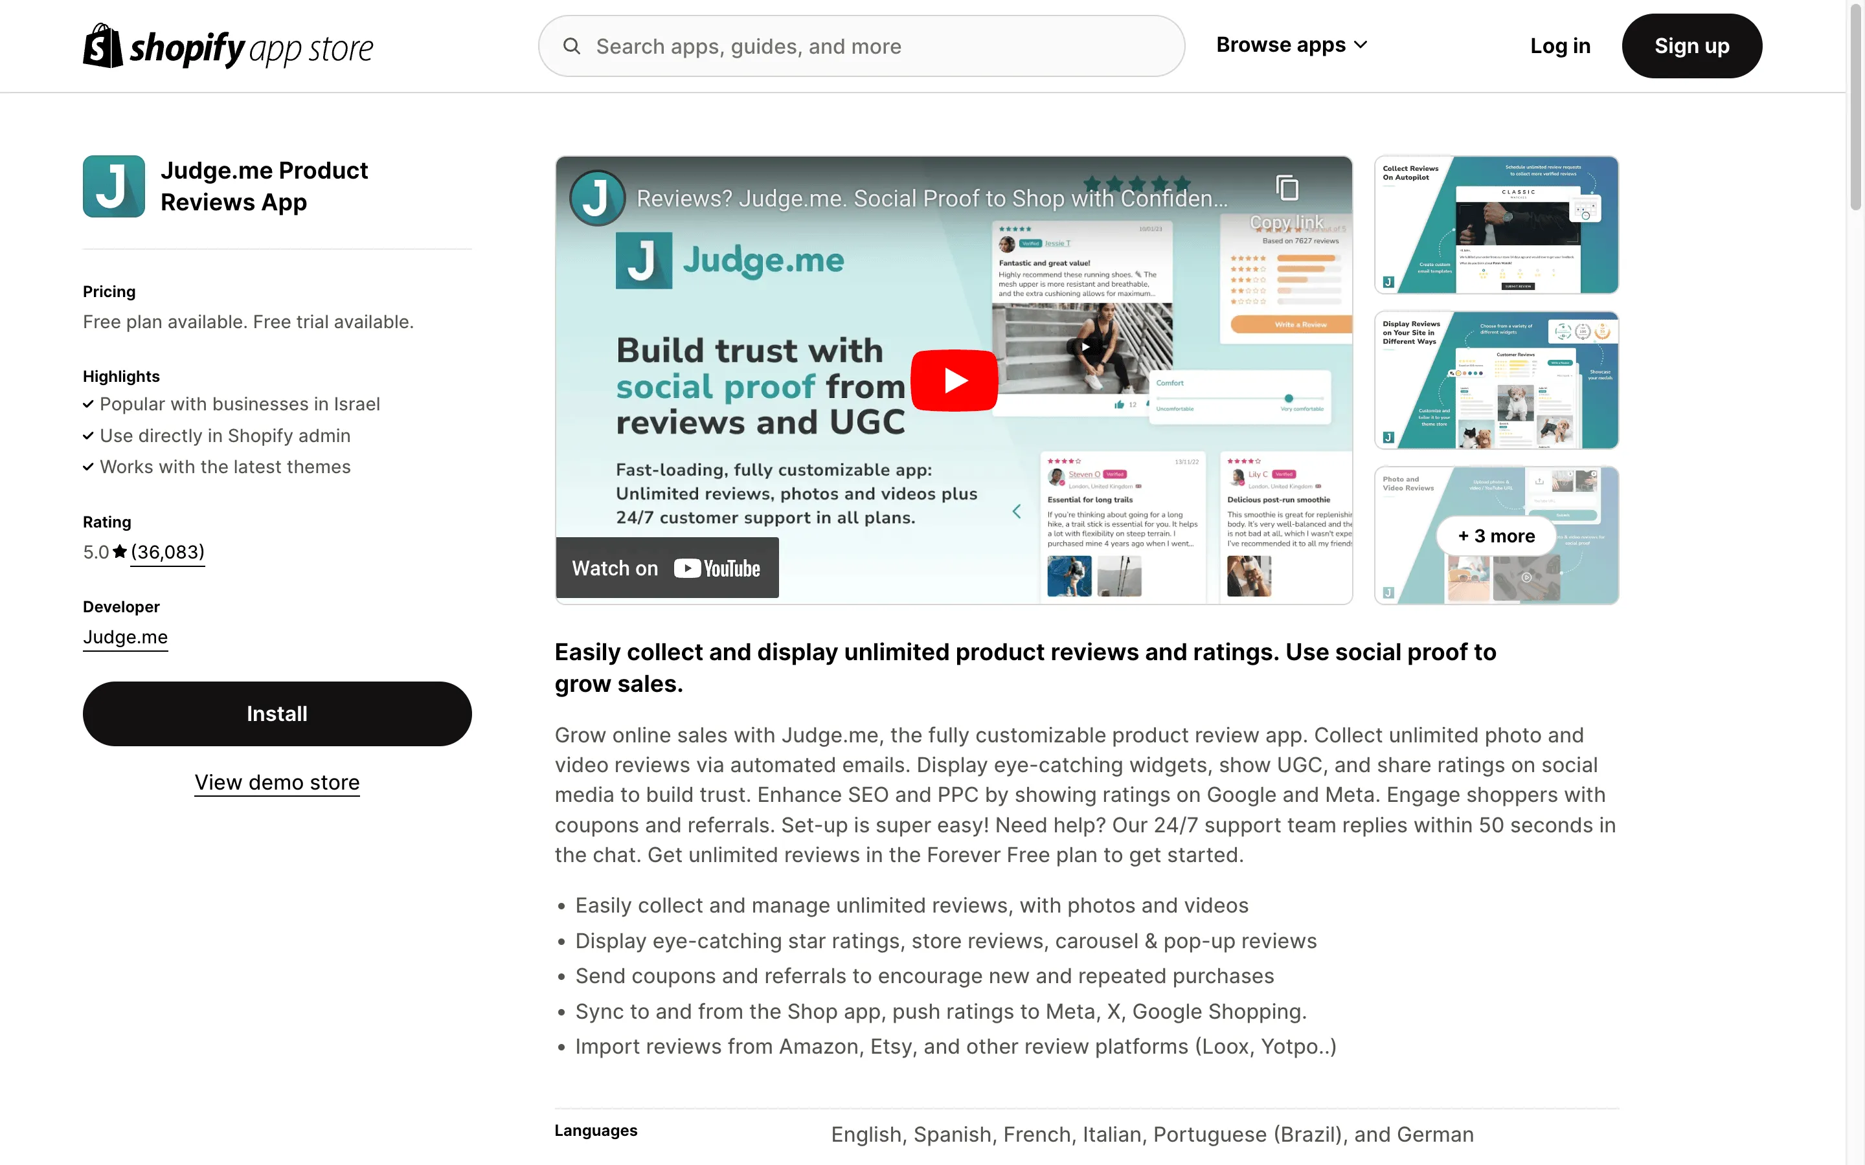
Task: Click the Copy link icon on video
Action: [x=1286, y=188]
